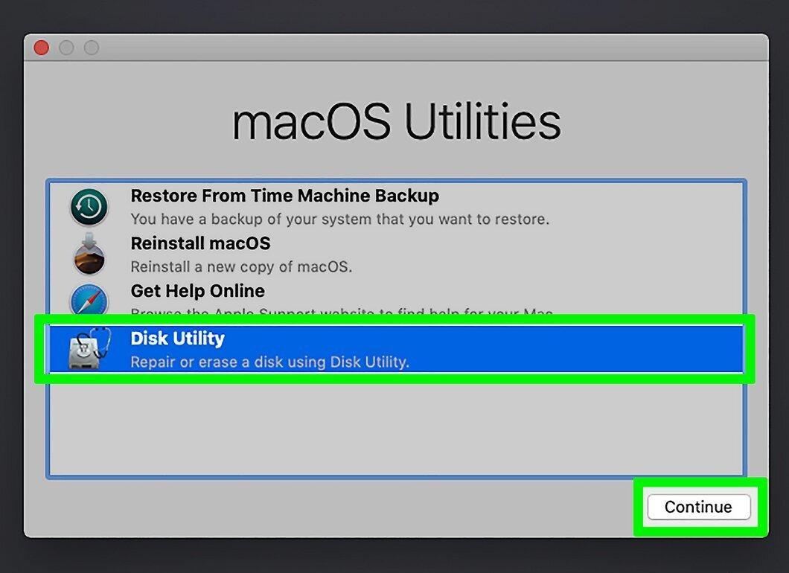
Task: Click 'Repair or erase a disk' description
Action: click(x=269, y=362)
